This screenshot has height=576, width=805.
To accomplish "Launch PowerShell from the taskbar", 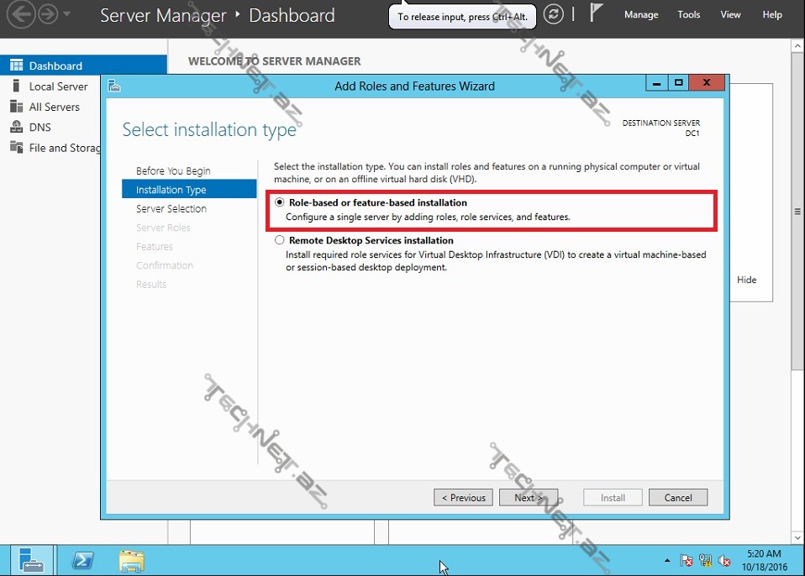I will [82, 560].
